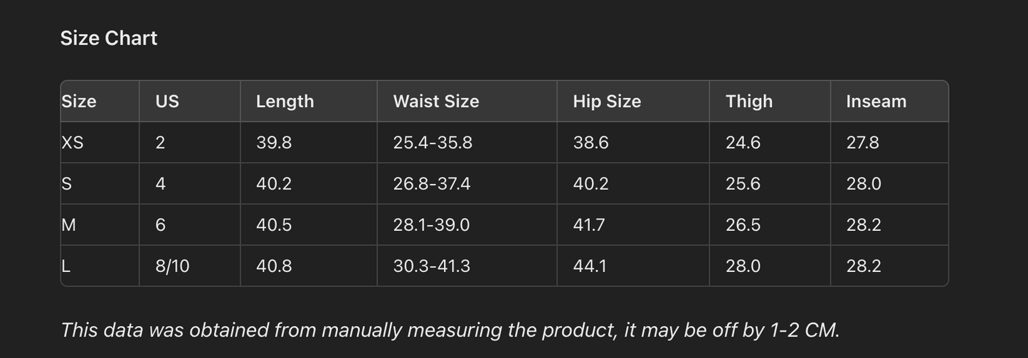
Task: Select the M size row label
Action: [x=69, y=225]
